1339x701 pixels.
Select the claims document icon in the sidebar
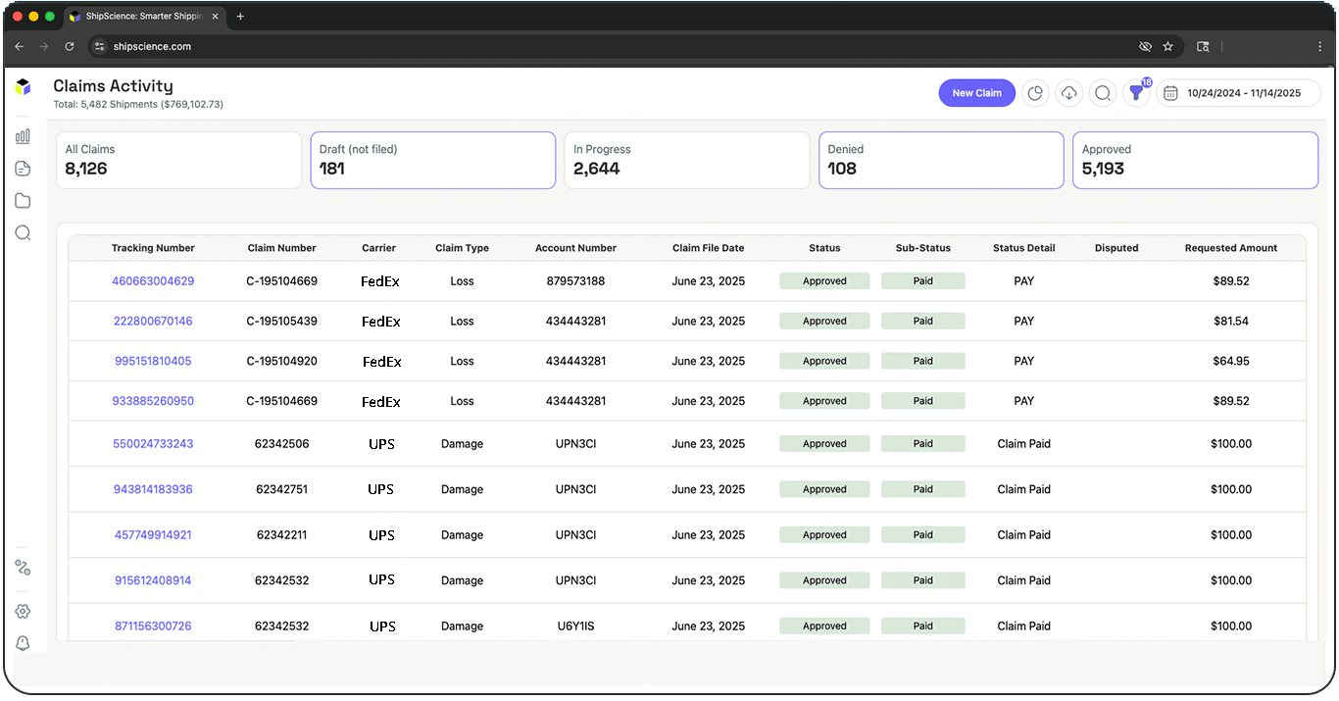point(23,168)
